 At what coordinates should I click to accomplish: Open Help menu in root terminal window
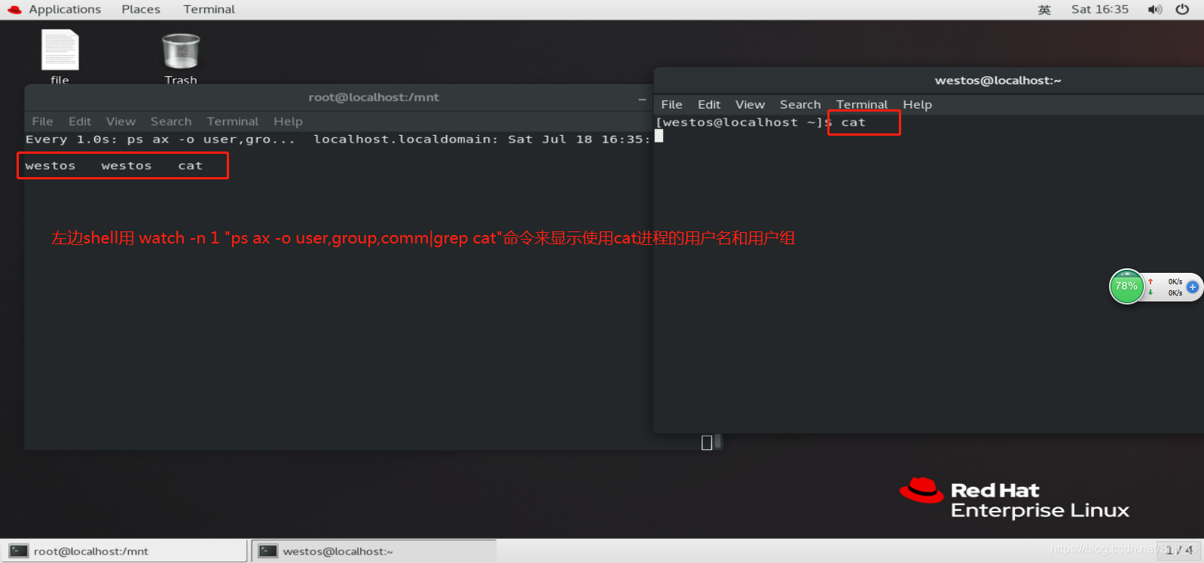point(288,121)
